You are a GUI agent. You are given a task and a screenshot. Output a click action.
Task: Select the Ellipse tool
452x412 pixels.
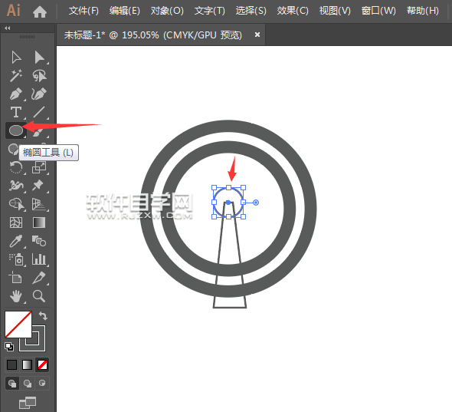tap(16, 130)
